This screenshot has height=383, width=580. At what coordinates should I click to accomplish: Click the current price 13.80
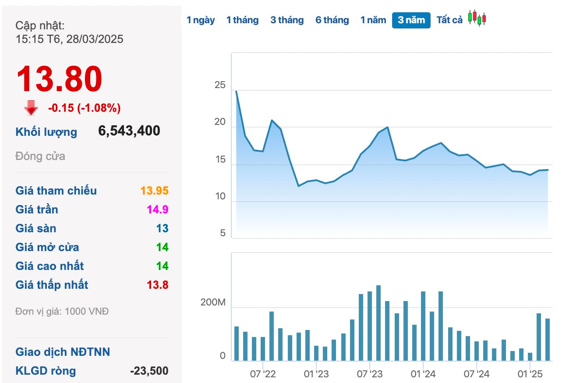click(59, 79)
